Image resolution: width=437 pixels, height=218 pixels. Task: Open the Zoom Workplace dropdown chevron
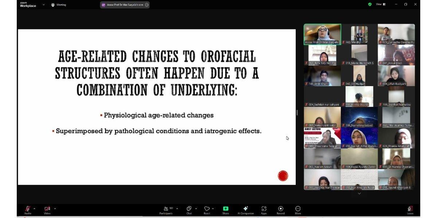[44, 5]
